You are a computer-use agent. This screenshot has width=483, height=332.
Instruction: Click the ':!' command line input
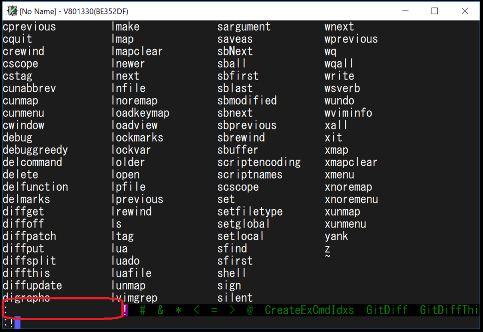pyautogui.click(x=241, y=323)
